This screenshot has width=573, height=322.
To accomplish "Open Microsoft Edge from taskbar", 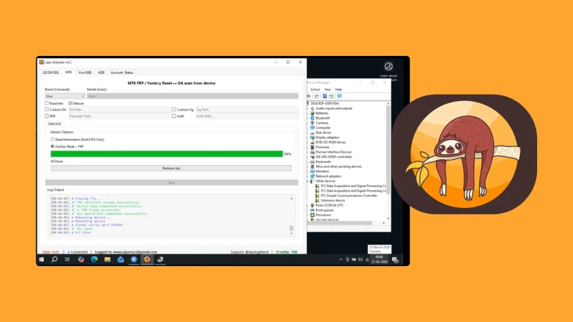I will click(94, 259).
